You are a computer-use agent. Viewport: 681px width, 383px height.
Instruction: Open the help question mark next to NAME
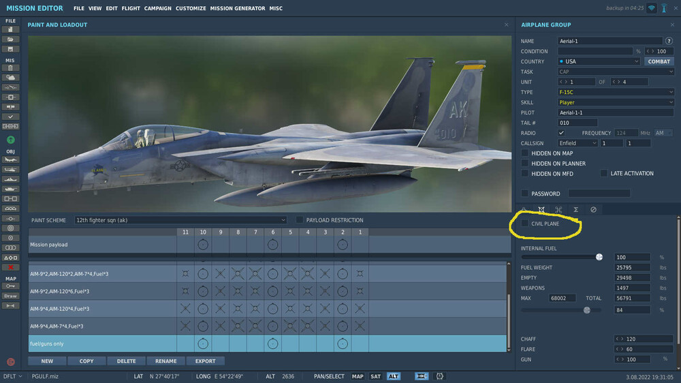coord(669,41)
